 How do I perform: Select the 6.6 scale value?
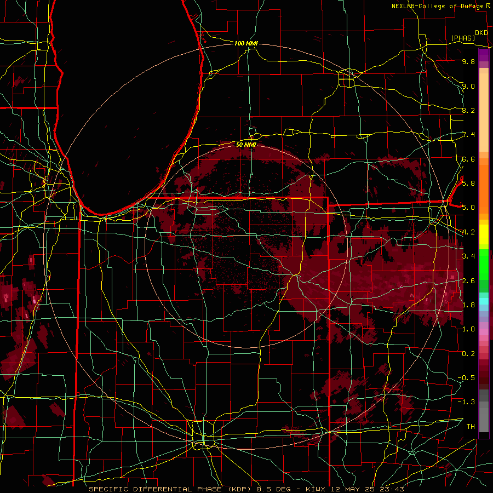(468, 159)
